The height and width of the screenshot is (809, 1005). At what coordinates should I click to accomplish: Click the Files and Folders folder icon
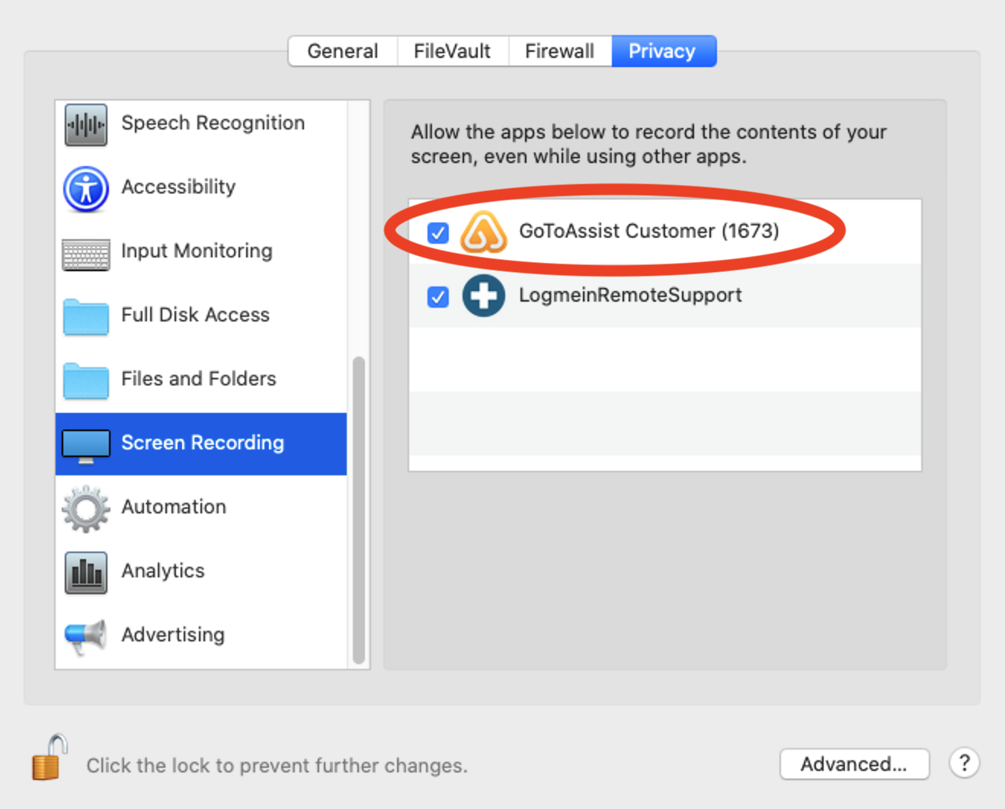point(85,381)
